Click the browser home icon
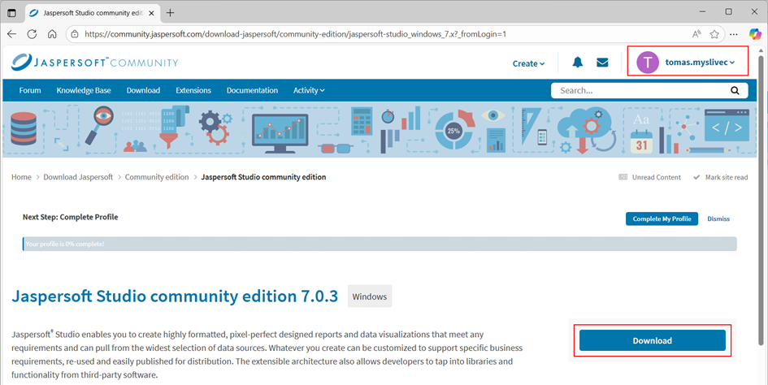Image resolution: width=768 pixels, height=385 pixels. 52,34
